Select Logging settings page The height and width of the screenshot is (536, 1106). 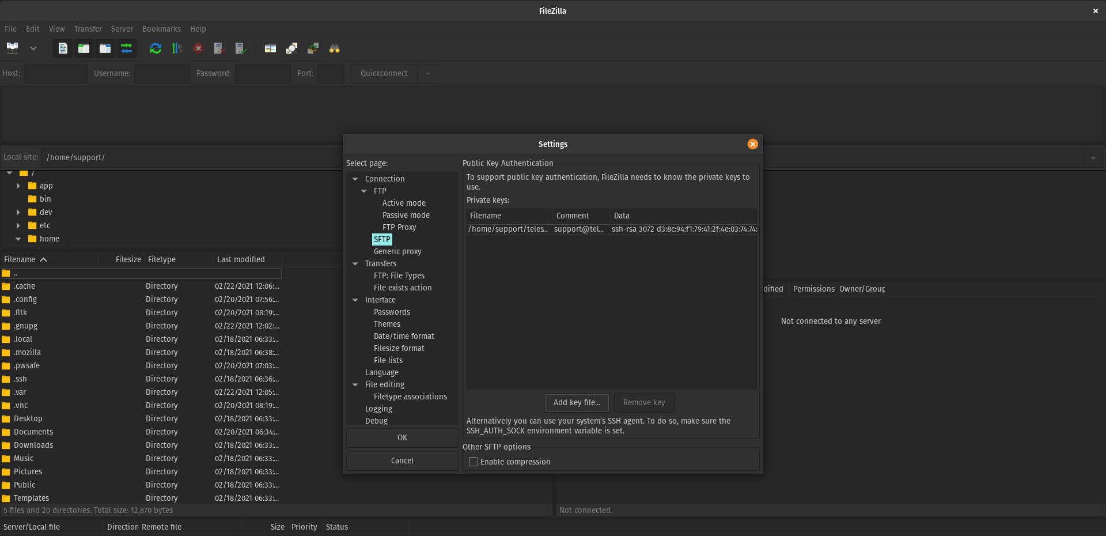coord(378,409)
